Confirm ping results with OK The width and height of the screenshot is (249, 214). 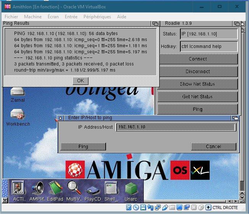(x=80, y=81)
